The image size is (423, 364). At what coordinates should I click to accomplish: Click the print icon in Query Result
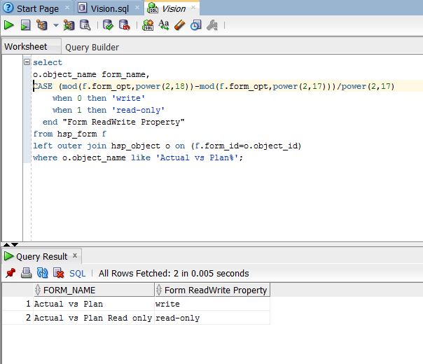click(x=26, y=273)
